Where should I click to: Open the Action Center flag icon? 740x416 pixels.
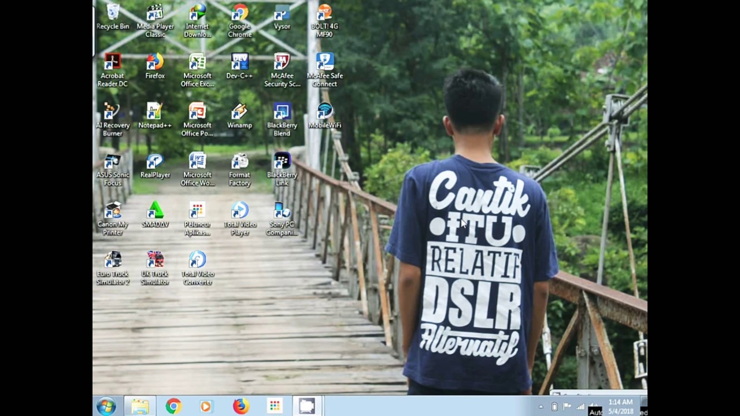click(567, 407)
